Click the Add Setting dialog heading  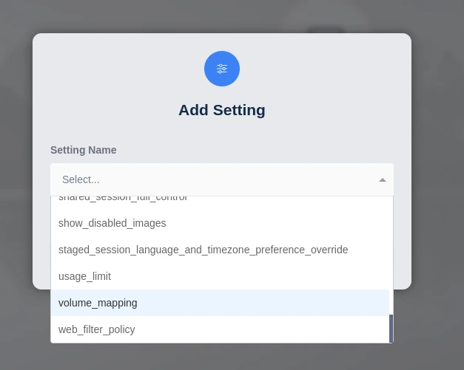point(222,110)
